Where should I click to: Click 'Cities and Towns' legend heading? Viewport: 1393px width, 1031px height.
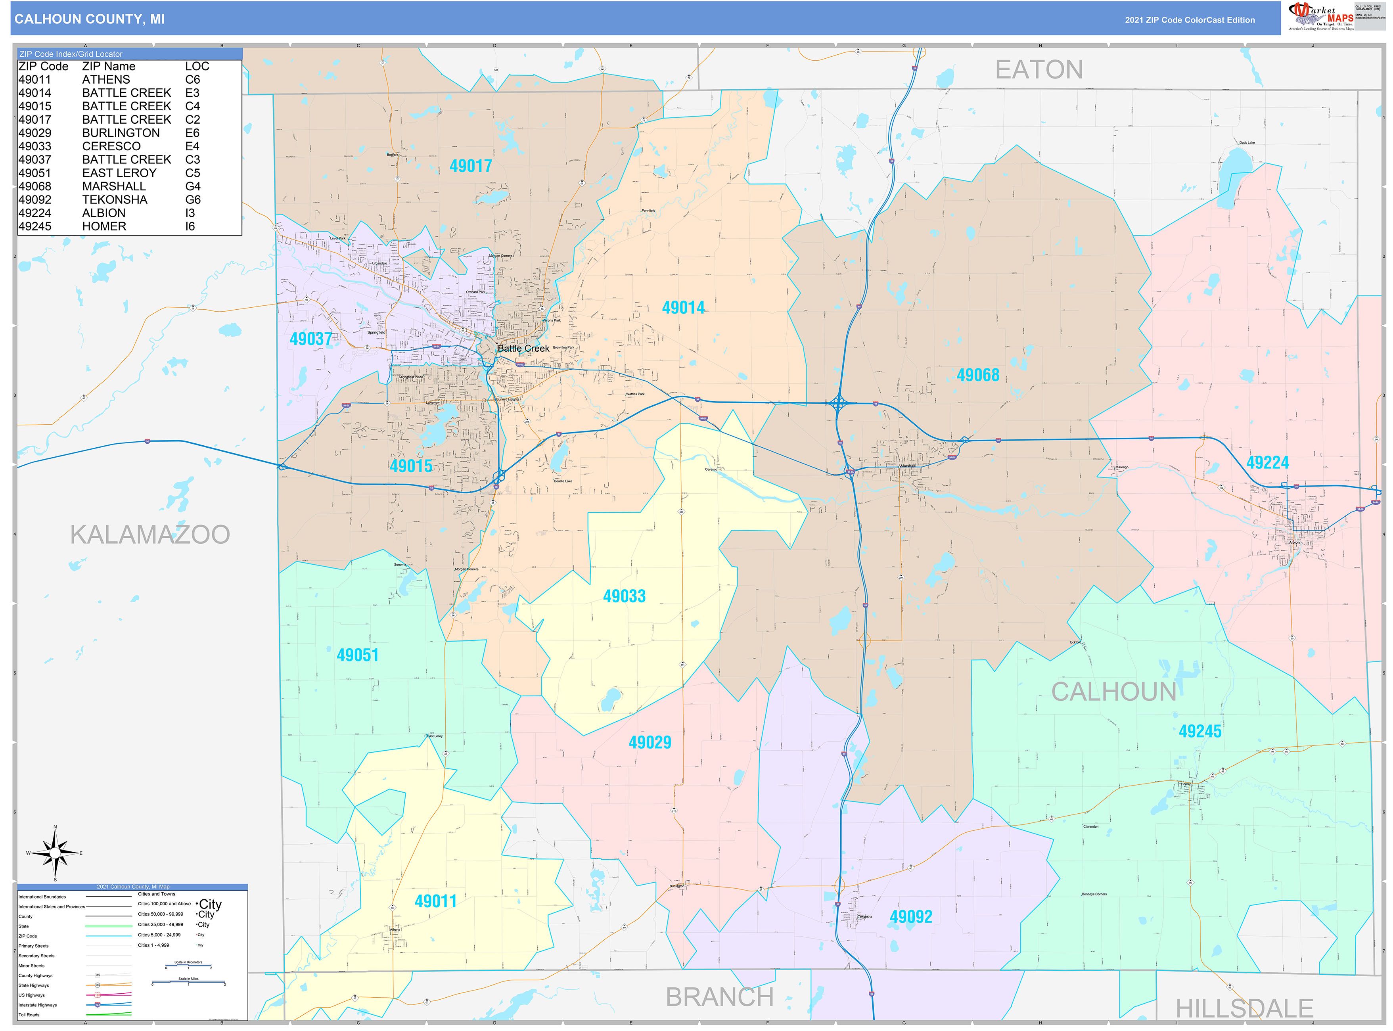tap(156, 894)
